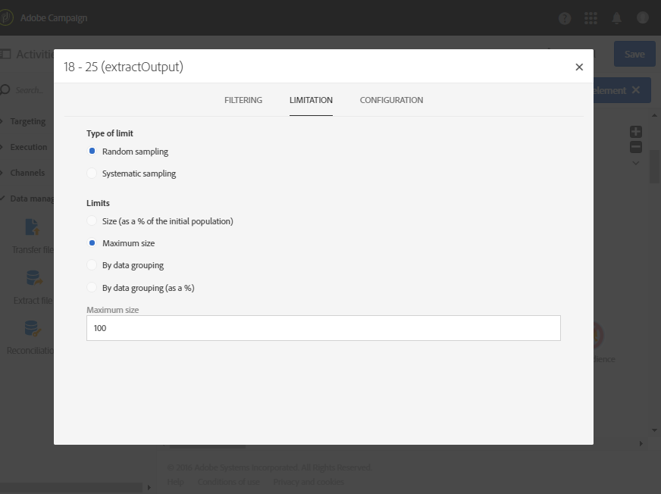Dismiss the element banner with X
This screenshot has width=661, height=494.
[x=636, y=89]
